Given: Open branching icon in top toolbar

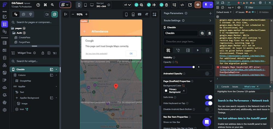Looking at the screenshot, I should [x=174, y=5].
